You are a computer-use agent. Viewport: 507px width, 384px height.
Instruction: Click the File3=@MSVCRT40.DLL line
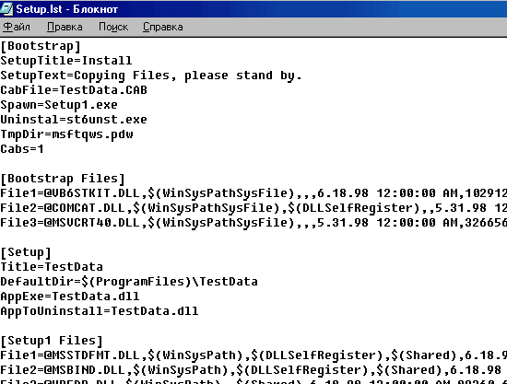253,223
